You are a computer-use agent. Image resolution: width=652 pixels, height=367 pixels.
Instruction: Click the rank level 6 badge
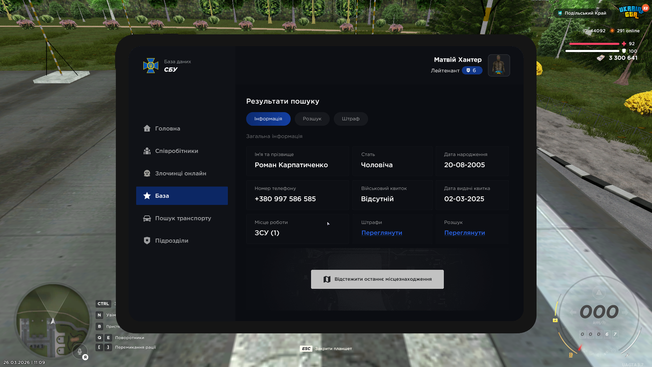(x=472, y=70)
